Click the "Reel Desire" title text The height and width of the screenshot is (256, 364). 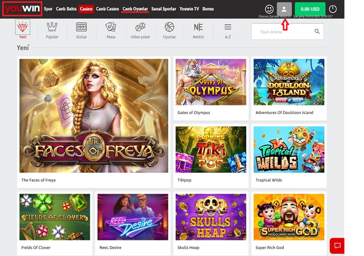click(110, 247)
